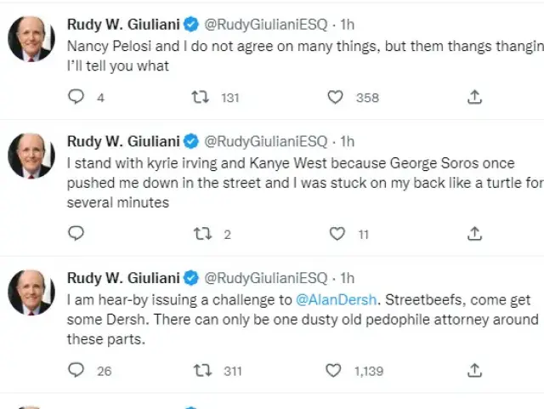Share the George Soros tweet
This screenshot has height=409, width=544.
coord(475,233)
